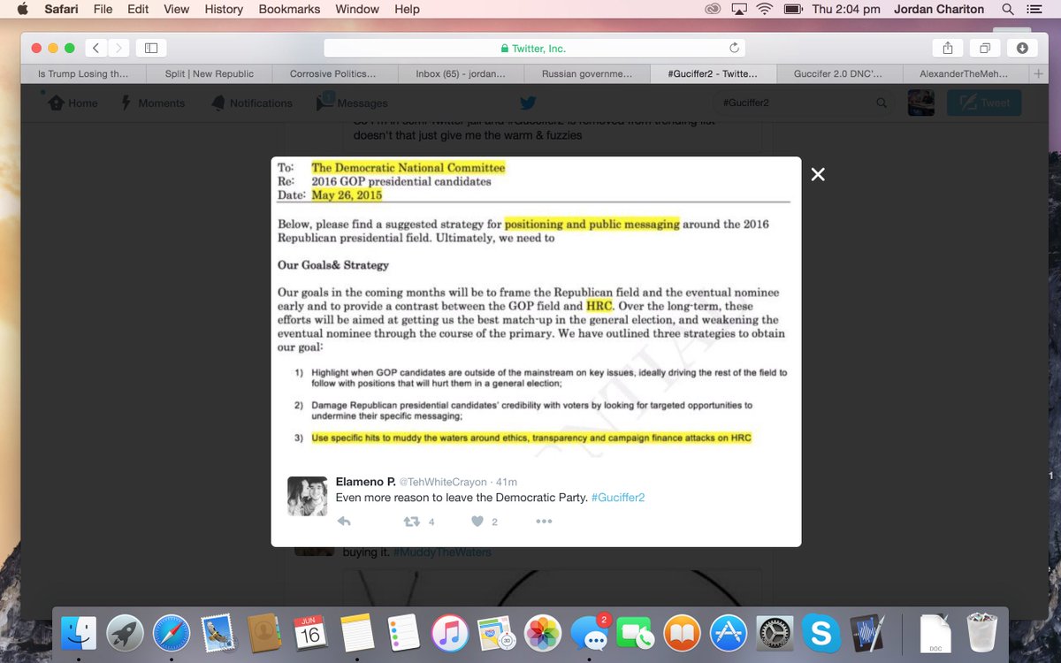Open the Mail app from the Dock
Viewport: 1061px width, 663px height.
[x=218, y=633]
